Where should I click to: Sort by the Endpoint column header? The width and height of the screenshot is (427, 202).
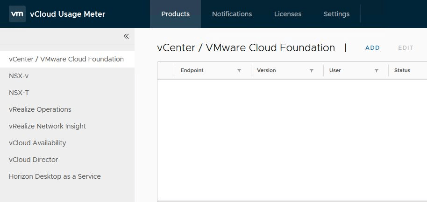(192, 70)
